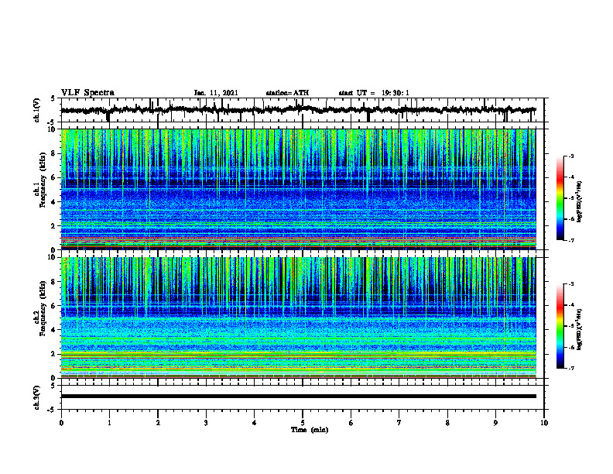613x474 pixels.
Task: Click the "ch.3(V)" axis label
Action: click(36, 397)
